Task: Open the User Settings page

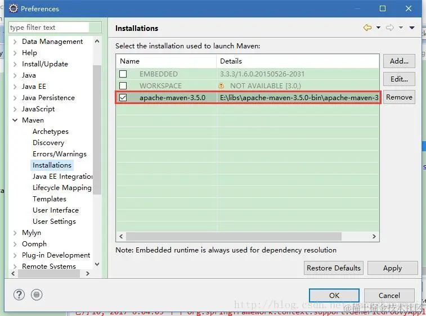Action: click(x=54, y=222)
